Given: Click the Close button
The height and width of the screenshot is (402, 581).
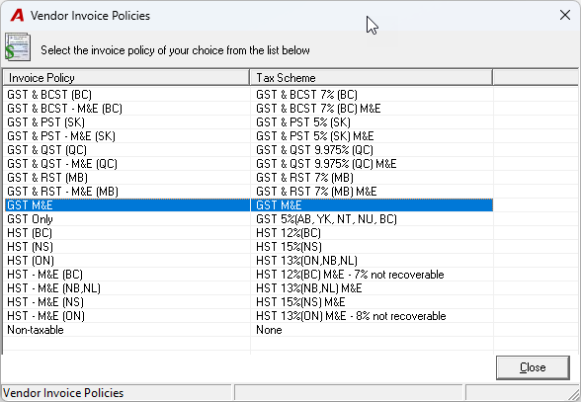Looking at the screenshot, I should coord(533,367).
